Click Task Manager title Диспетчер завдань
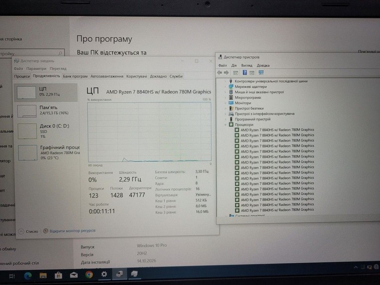This screenshot has height=285, width=380. [37, 61]
